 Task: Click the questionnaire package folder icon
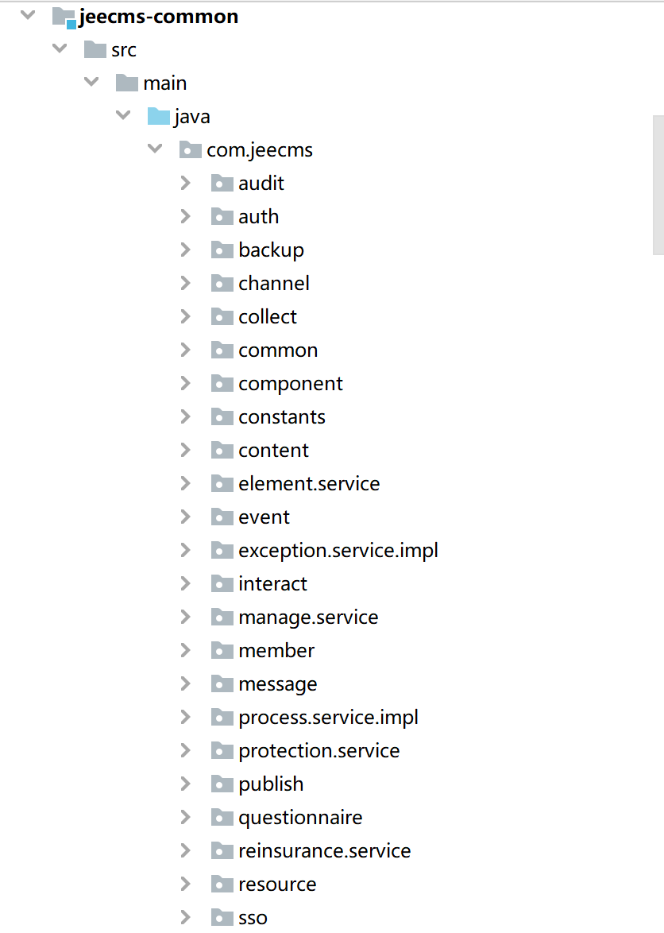[x=222, y=818]
